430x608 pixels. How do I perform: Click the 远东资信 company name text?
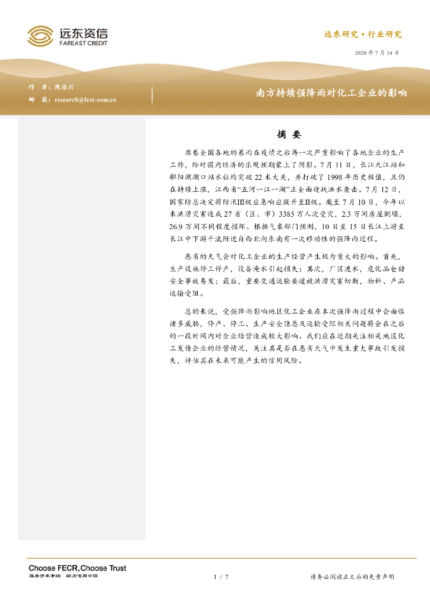[x=83, y=33]
